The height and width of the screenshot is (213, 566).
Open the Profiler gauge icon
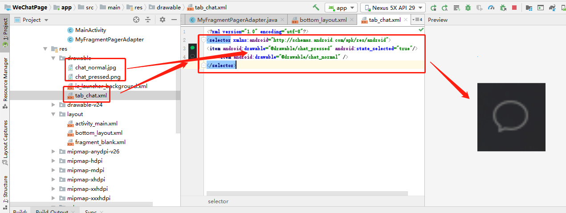pos(491,8)
